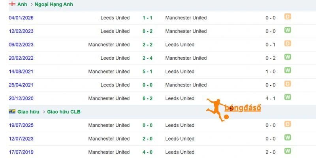Viewport: 316px width, 158px height.
Task: Open the 17/07/2019 match date
Action: [x=21, y=152]
